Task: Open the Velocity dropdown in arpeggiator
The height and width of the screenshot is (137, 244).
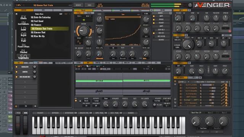Action: (157, 101)
